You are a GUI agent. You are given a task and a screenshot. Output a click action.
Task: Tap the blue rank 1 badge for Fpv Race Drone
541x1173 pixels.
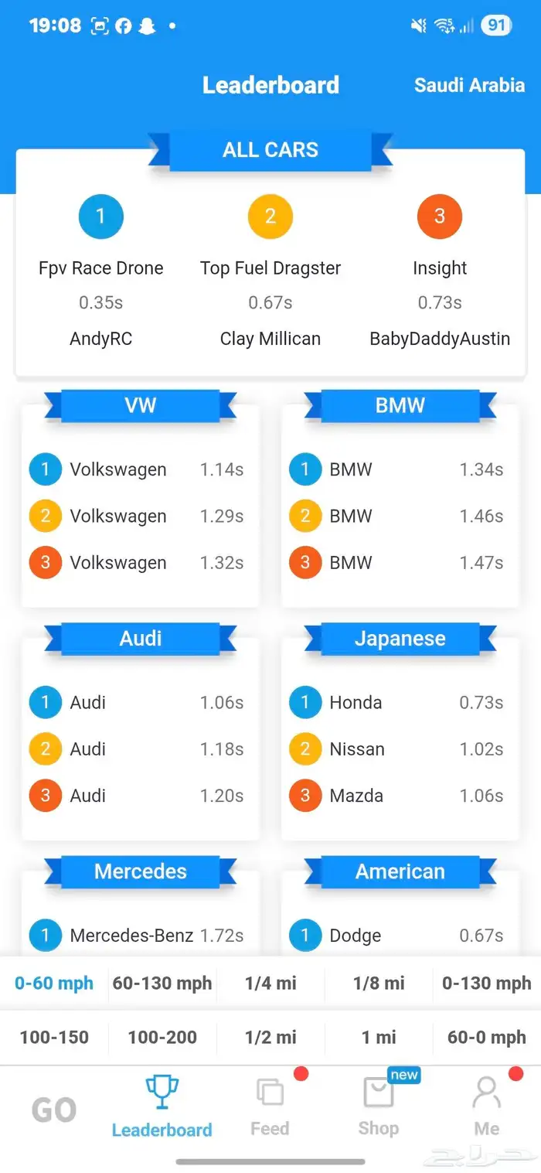tap(100, 216)
